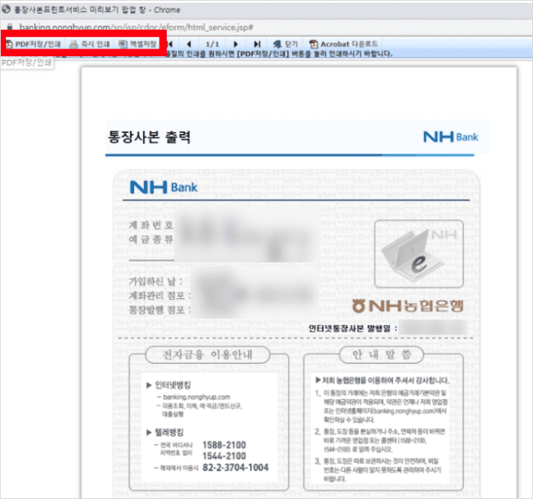The height and width of the screenshot is (499, 533).
Task: Jump to the last page
Action: pyautogui.click(x=257, y=44)
